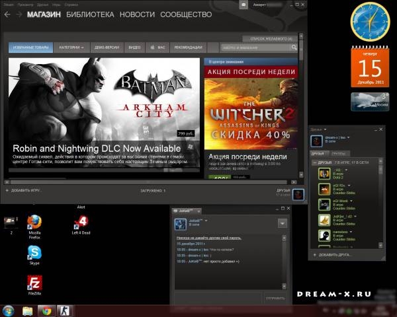Open the desktop item labeled 2
Viewport: 397px width, 317px height.
(x=11, y=225)
